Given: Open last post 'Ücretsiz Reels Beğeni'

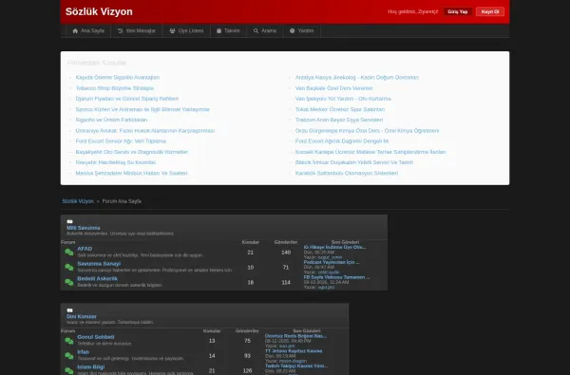Looking at the screenshot, I should click(295, 336).
